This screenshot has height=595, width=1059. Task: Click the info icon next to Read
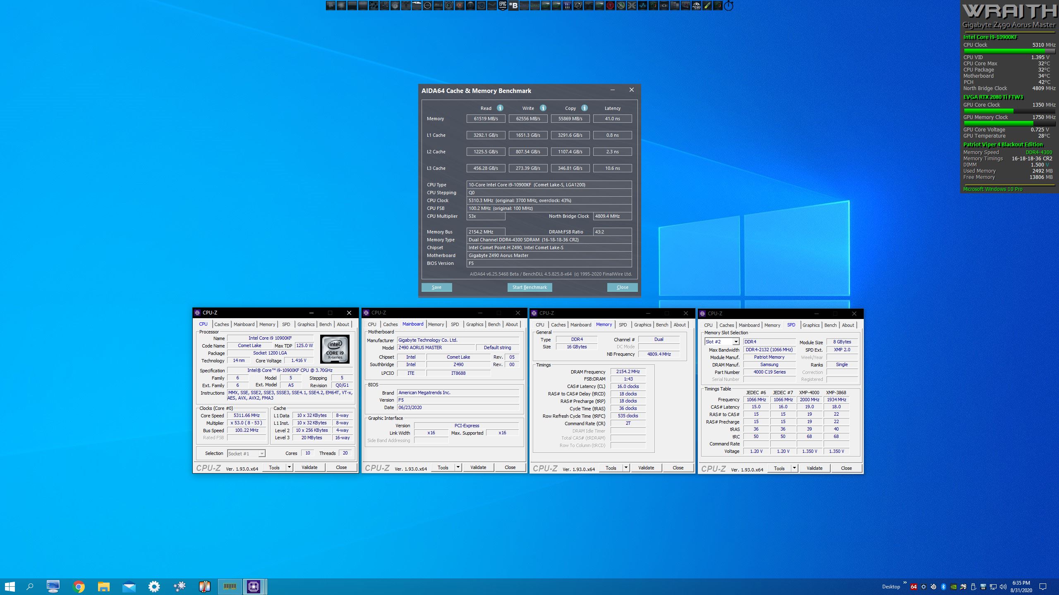coord(500,108)
